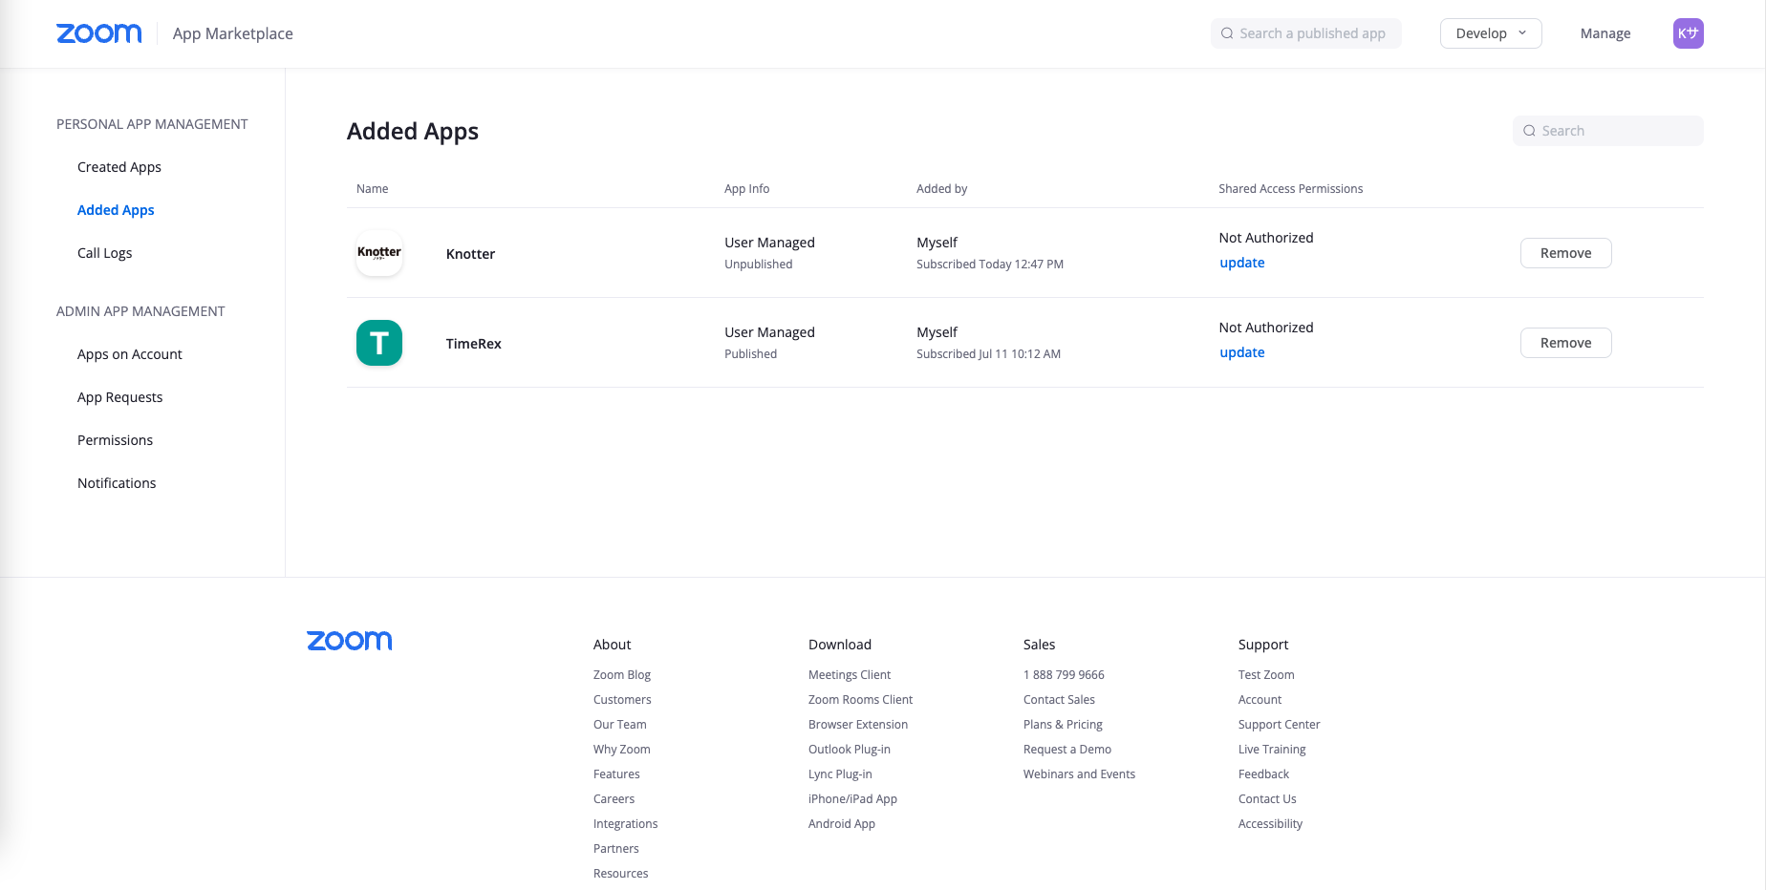Click the magnifier icon in published app search

(x=1227, y=33)
